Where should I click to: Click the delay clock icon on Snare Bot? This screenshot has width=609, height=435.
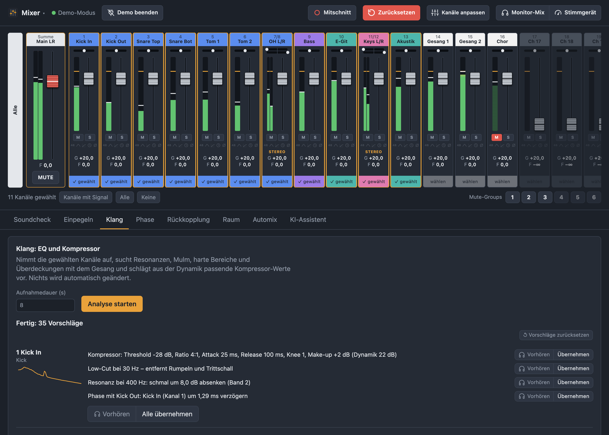[186, 145]
